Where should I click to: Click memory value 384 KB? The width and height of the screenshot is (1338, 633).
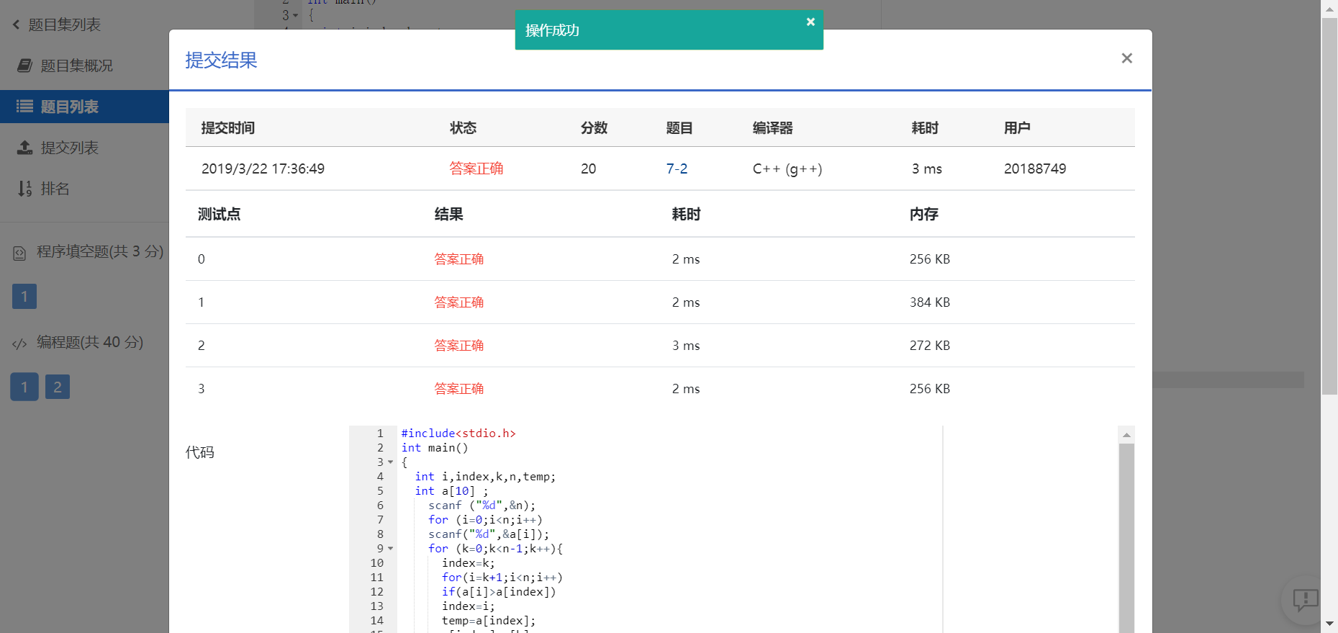pos(929,302)
